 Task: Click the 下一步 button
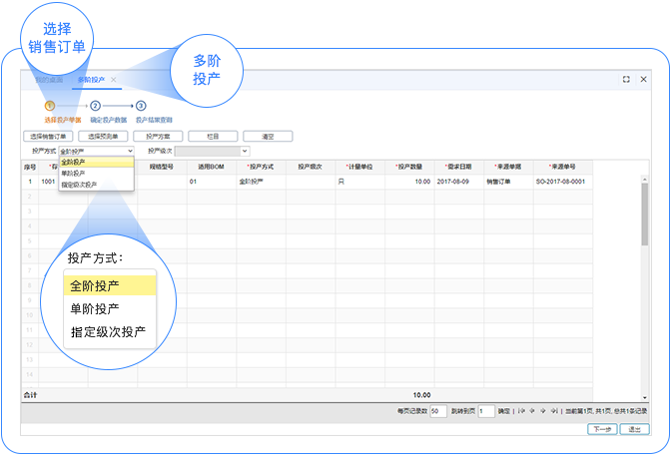pos(600,429)
